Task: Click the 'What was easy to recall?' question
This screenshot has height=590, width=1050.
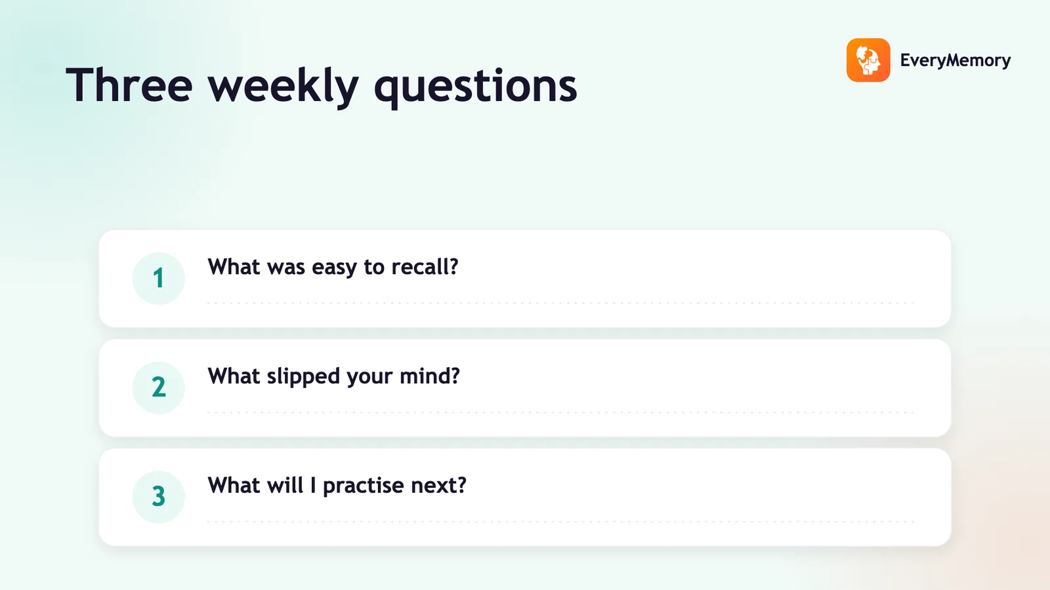Action: click(x=333, y=267)
